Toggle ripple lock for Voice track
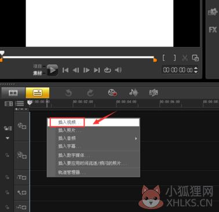 (7, 192)
